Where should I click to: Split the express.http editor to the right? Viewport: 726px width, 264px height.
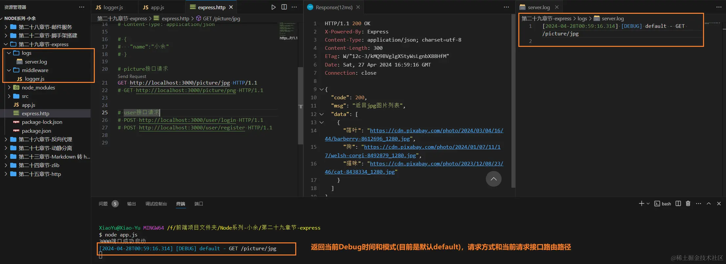284,7
